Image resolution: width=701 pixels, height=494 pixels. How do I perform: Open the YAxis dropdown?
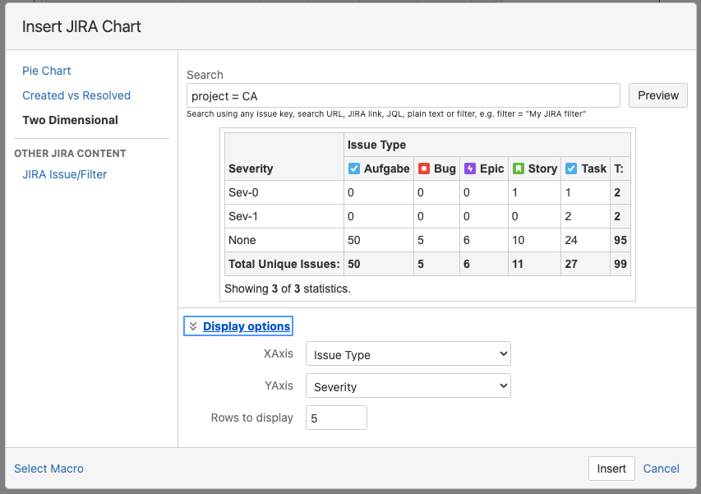pos(408,385)
